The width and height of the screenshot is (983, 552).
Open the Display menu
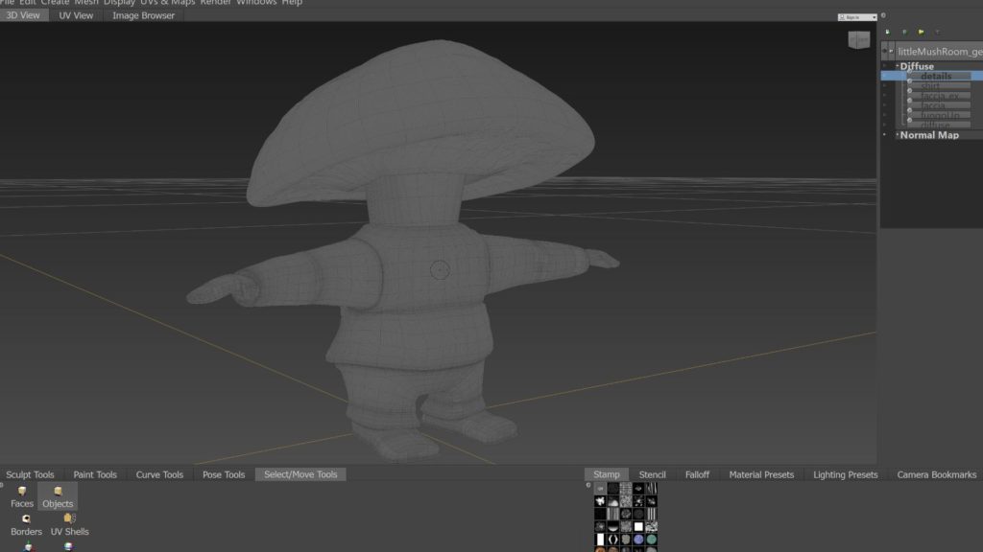(119, 3)
